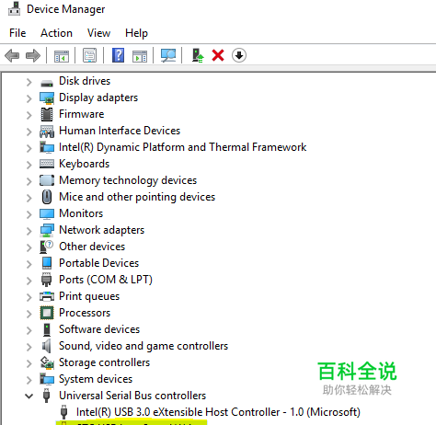Select Portable Devices label
This screenshot has height=425, width=436.
[98, 263]
